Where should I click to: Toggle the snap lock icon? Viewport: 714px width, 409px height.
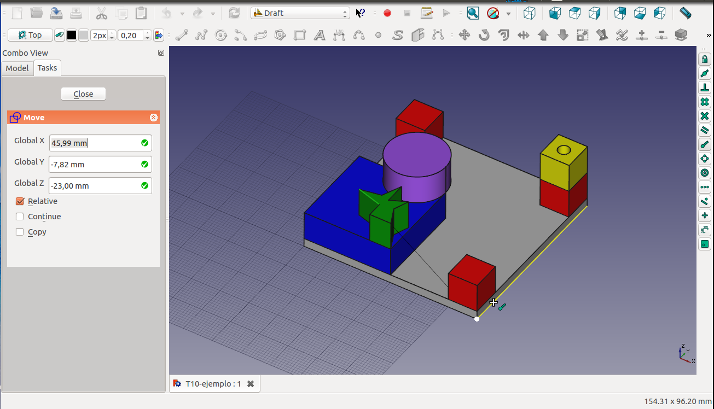coord(704,59)
